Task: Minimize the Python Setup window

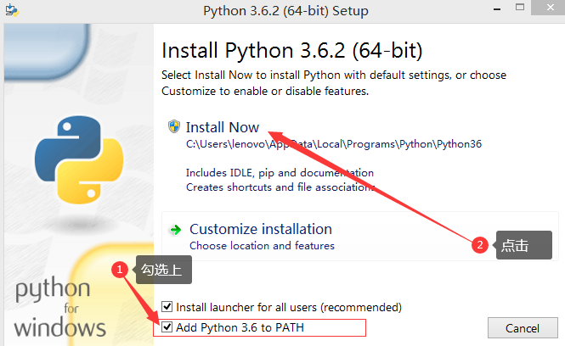Action: 497,9
